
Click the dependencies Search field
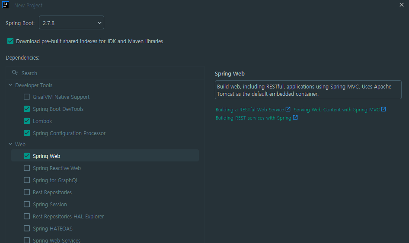[105, 73]
